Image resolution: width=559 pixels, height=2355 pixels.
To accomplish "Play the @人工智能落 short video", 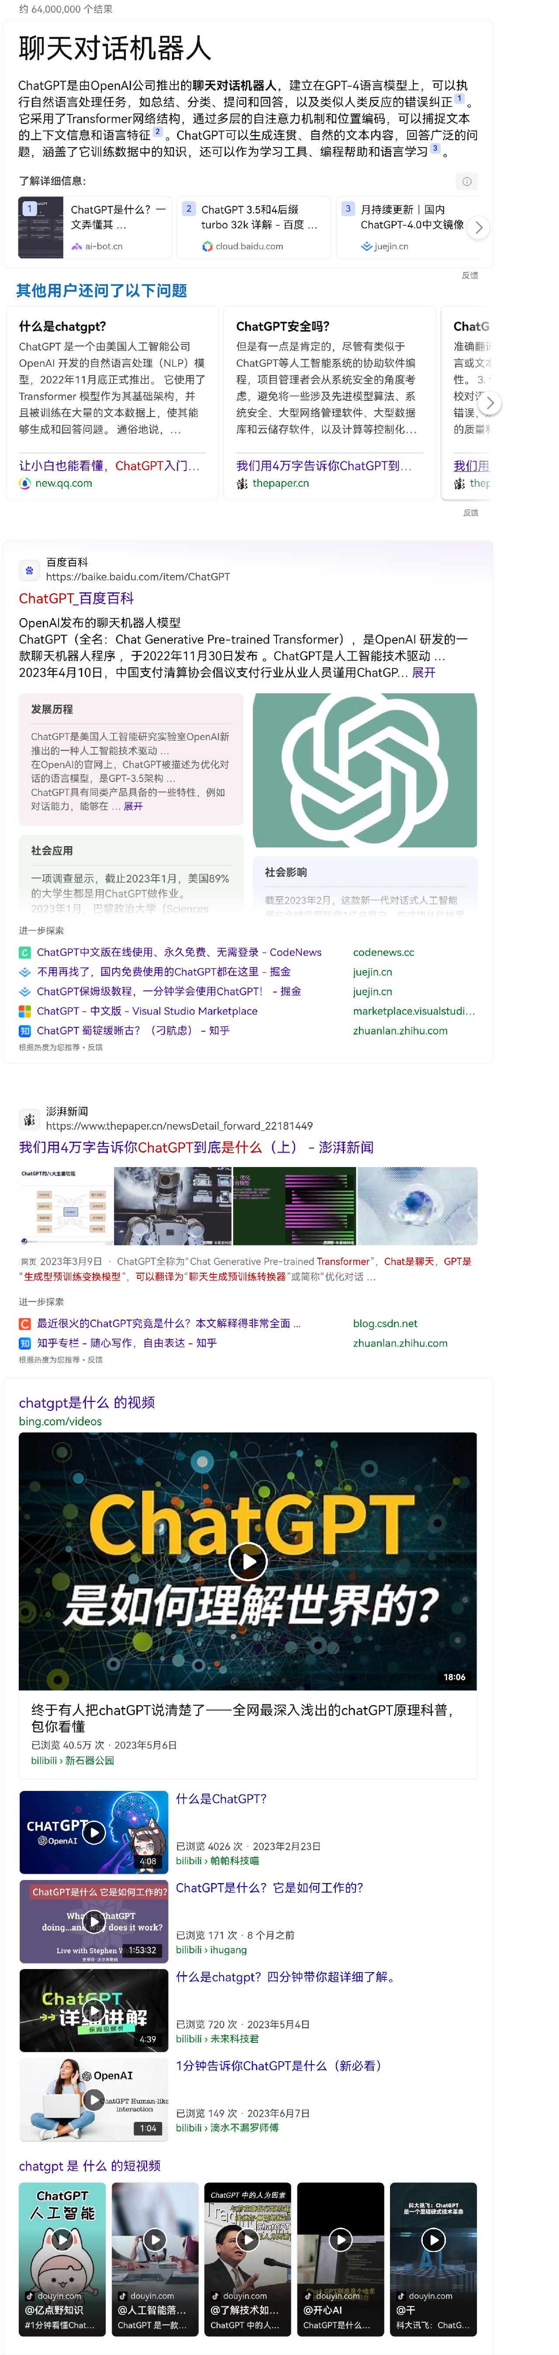I will point(155,2259).
